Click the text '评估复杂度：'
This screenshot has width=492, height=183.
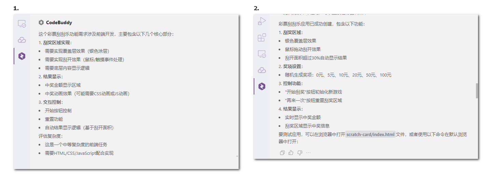pos(51,136)
